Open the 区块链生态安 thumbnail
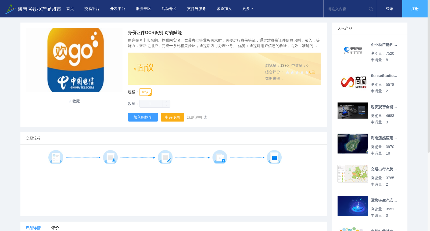The width and height of the screenshot is (430, 231). tap(353, 206)
